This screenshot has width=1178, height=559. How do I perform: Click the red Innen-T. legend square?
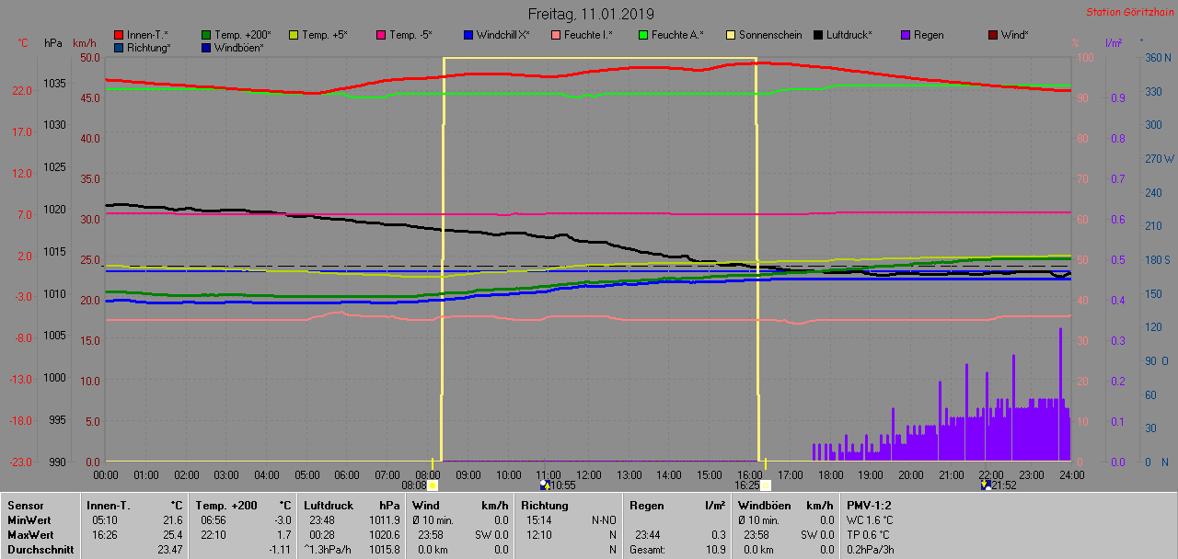point(119,35)
